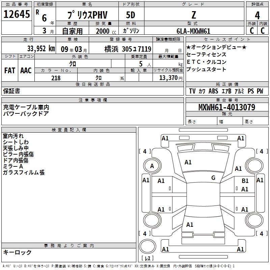Click lot number 12645

(17, 15)
